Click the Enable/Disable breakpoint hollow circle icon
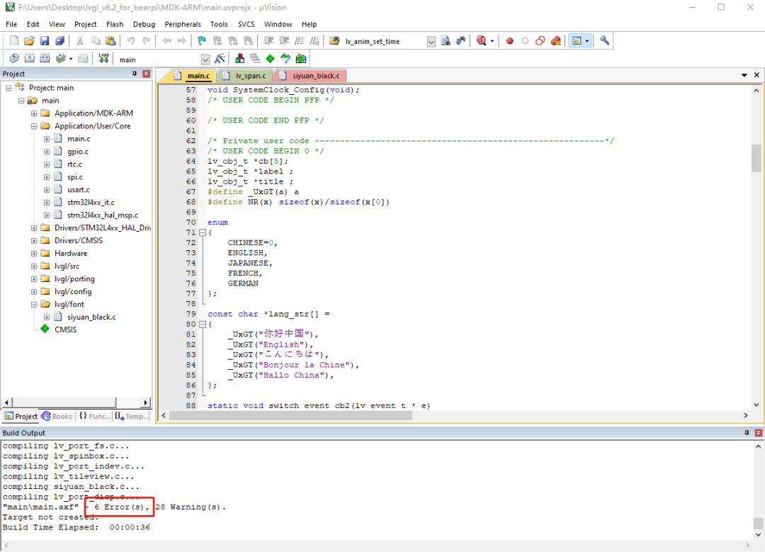 (x=525, y=41)
